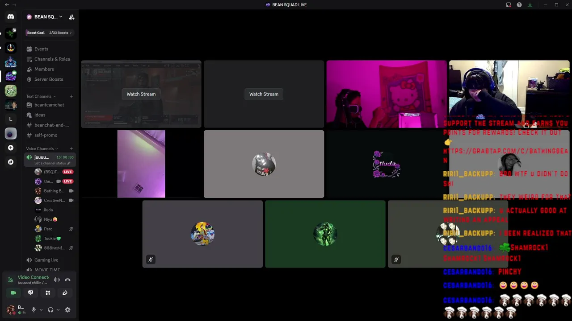Image resolution: width=572 pixels, height=321 pixels.
Task: Disconnect from voice call
Action: click(x=67, y=280)
